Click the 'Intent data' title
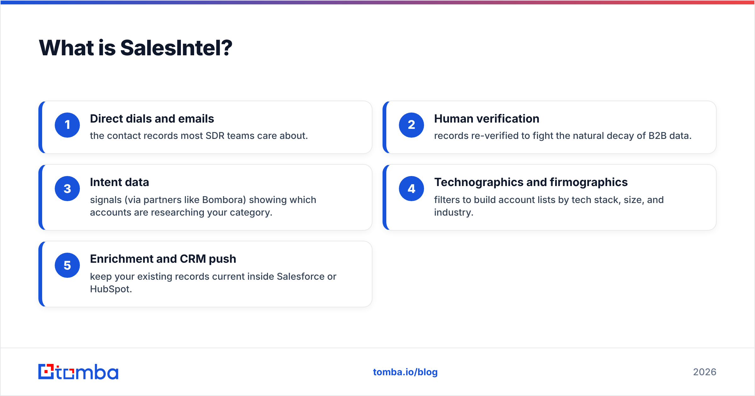This screenshot has width=755, height=396. click(120, 182)
